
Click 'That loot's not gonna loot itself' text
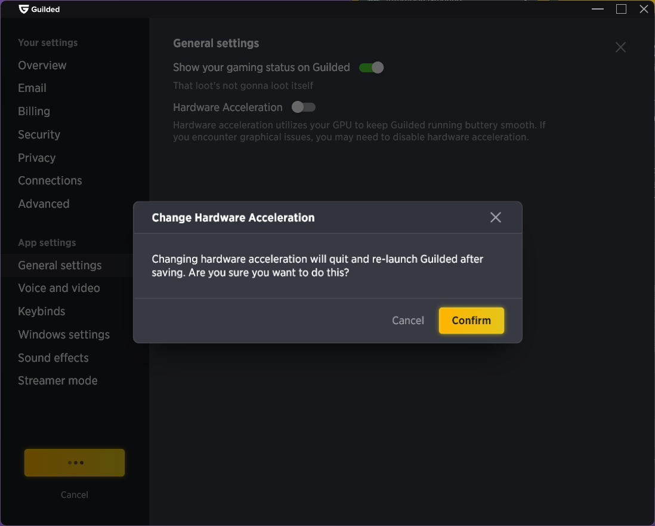click(243, 86)
